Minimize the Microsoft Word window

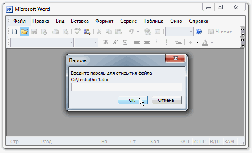pyautogui.click(x=209, y=8)
